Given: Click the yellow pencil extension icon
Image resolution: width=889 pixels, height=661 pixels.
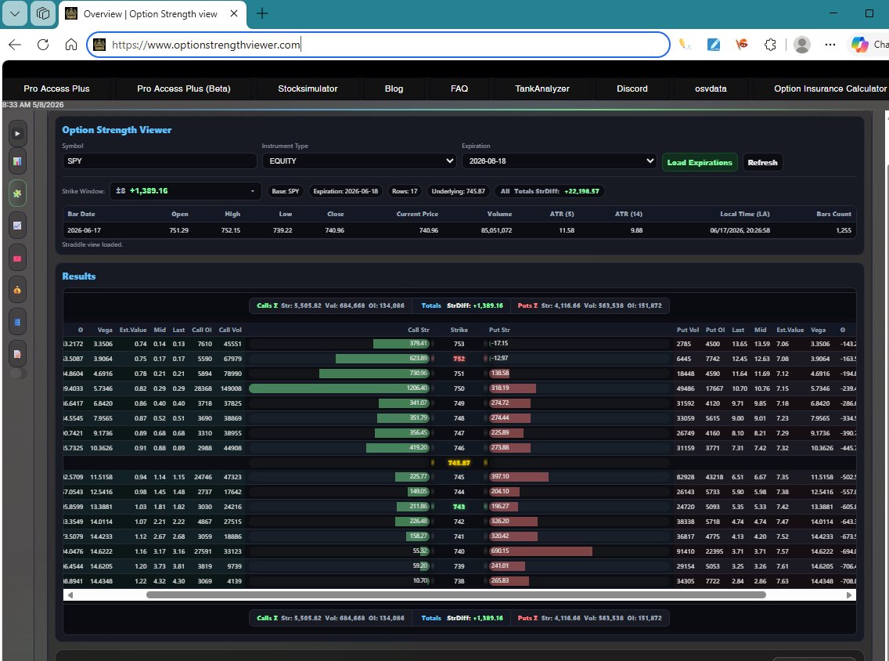Looking at the screenshot, I should coord(685,45).
